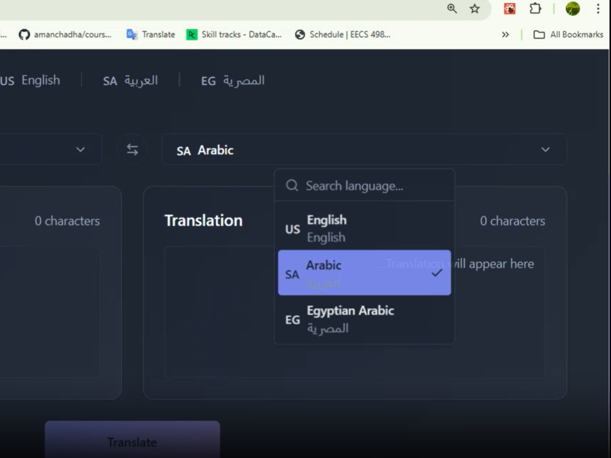Click the search magnifier in language list

292,186
